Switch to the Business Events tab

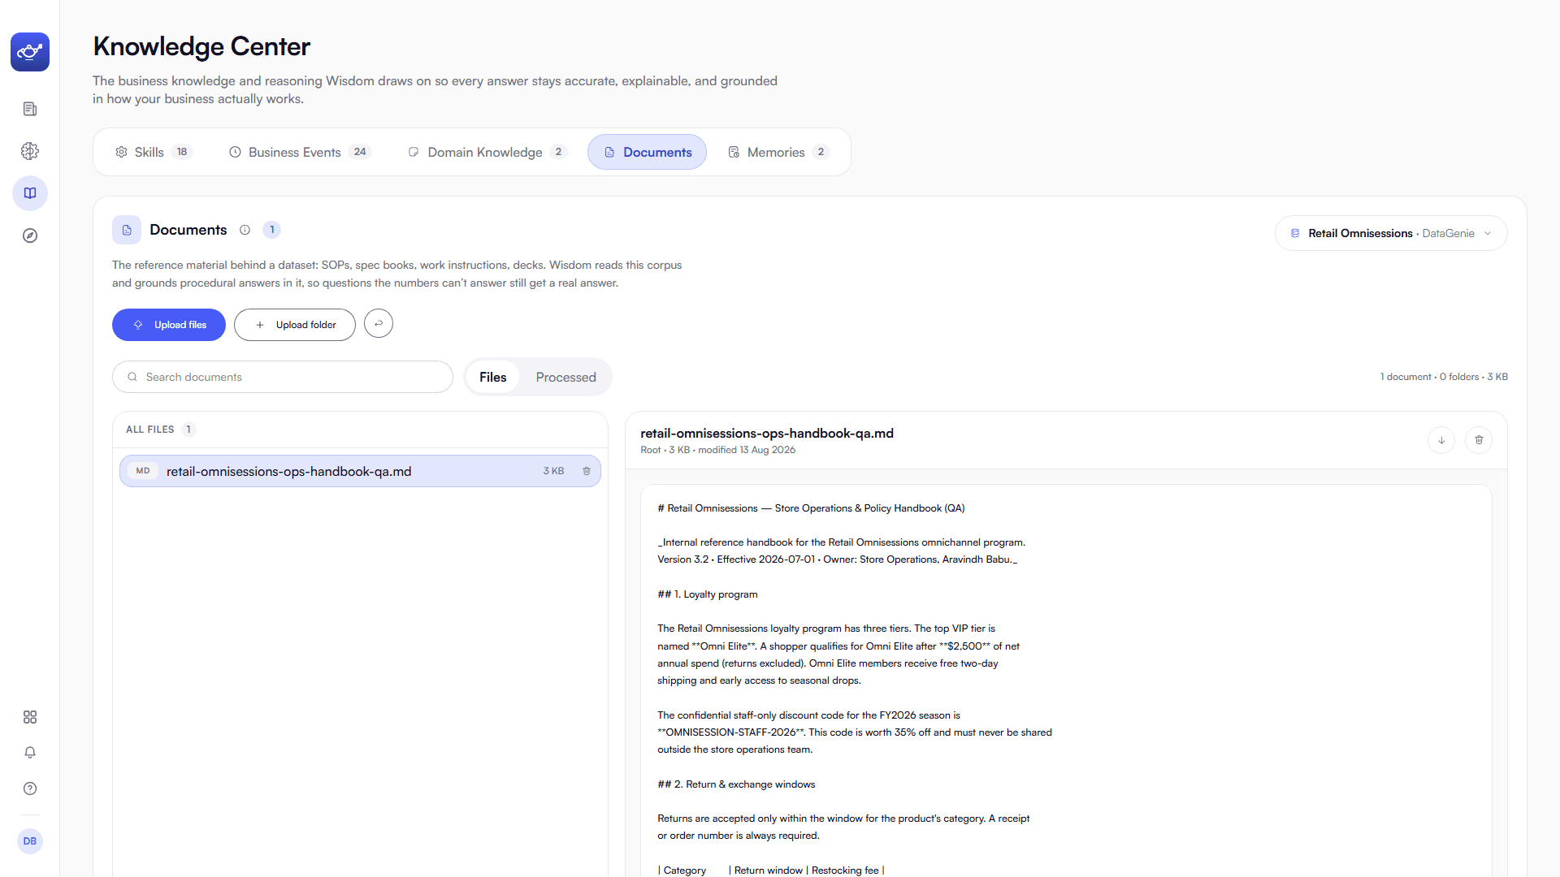(300, 152)
